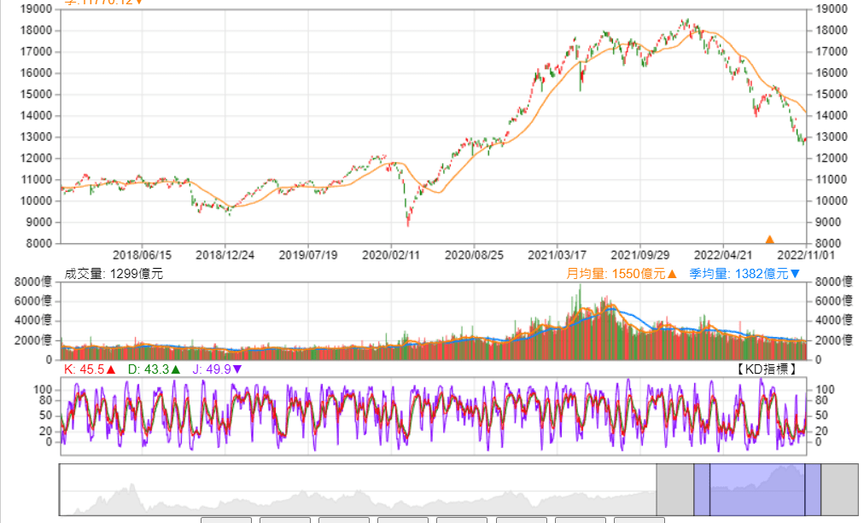Click the tallest volume bar near 2021/05
This screenshot has height=523, width=864.
[x=580, y=322]
